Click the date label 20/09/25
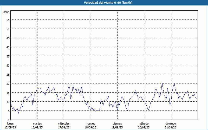 [x=144, y=127]
